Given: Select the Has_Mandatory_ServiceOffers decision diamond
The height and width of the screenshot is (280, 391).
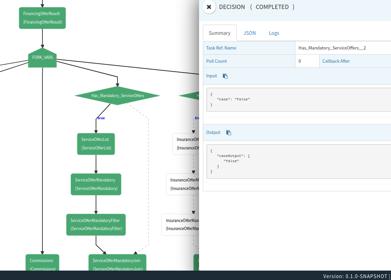Looking at the screenshot, I should 117,95.
